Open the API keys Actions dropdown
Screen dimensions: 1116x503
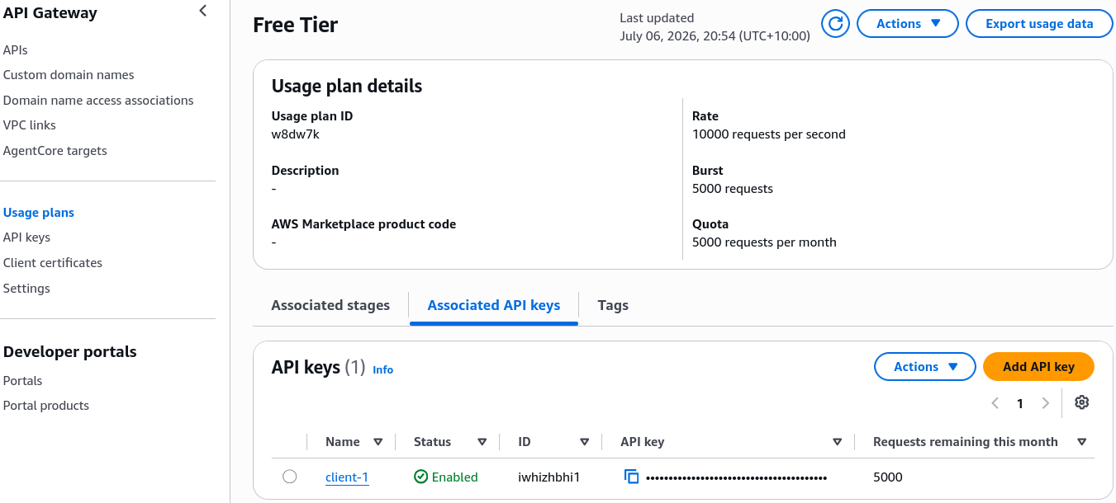pos(925,367)
